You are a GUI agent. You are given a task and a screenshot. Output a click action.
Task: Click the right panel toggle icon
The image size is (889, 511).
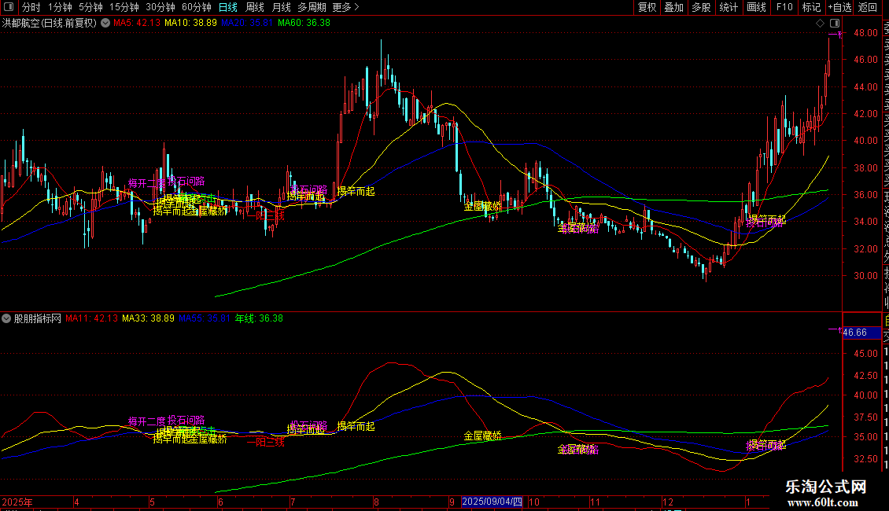click(x=835, y=23)
